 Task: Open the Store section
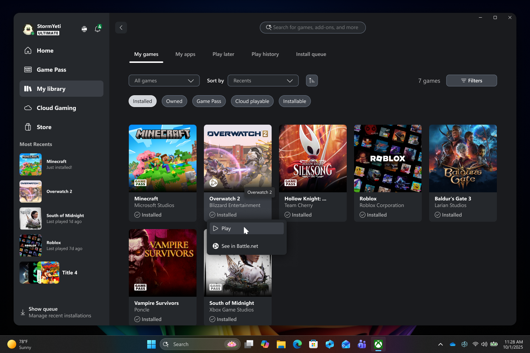click(44, 127)
